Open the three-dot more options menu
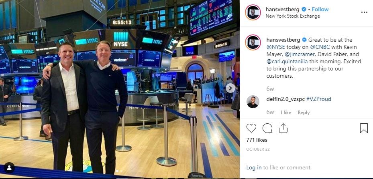 364,12
